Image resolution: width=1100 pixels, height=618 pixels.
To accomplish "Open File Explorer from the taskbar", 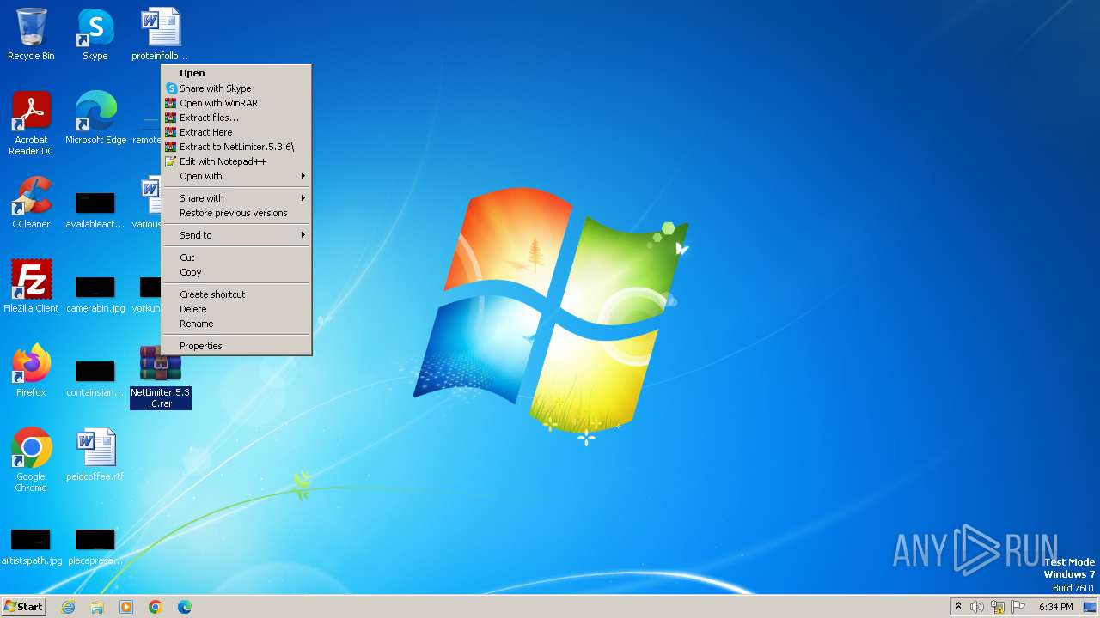I will click(x=97, y=607).
